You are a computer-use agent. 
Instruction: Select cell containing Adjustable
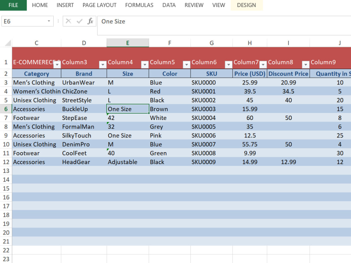[128, 162]
